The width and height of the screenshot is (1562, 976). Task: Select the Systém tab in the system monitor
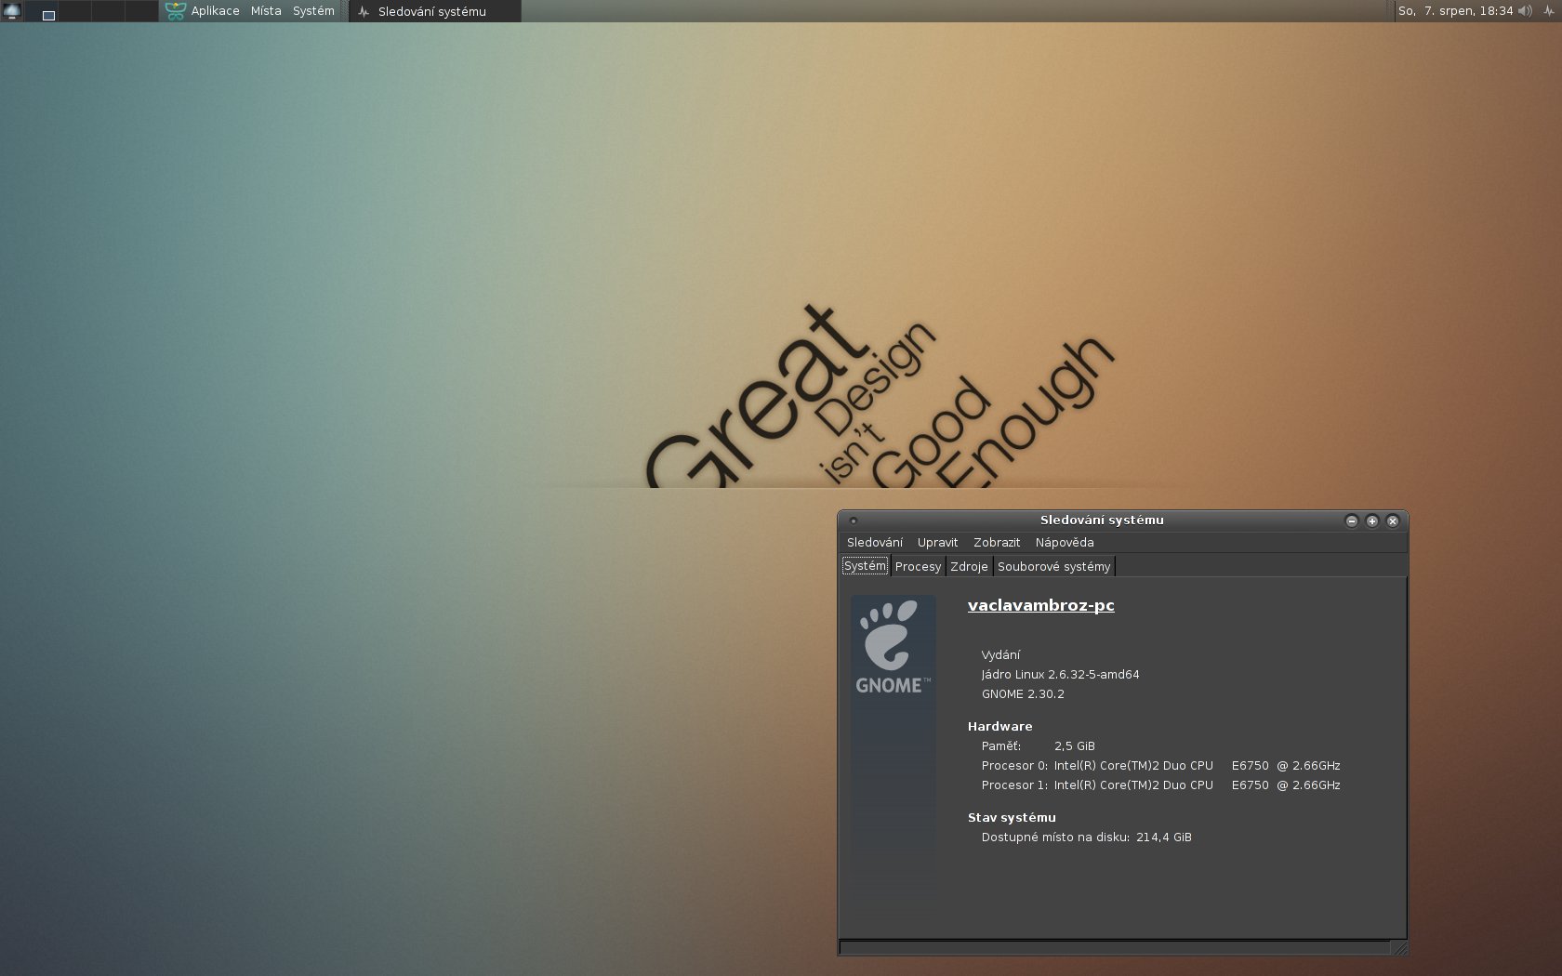865,565
